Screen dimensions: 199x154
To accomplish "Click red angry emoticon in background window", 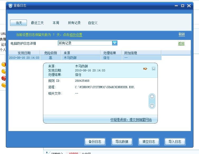I will [4, 78].
